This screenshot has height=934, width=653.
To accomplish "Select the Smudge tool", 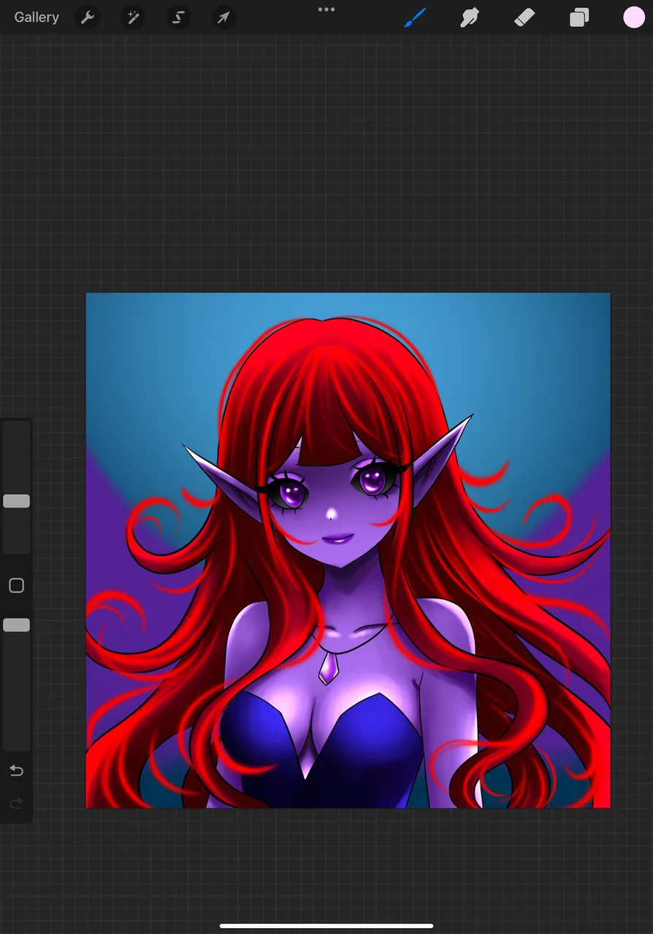I will [470, 18].
